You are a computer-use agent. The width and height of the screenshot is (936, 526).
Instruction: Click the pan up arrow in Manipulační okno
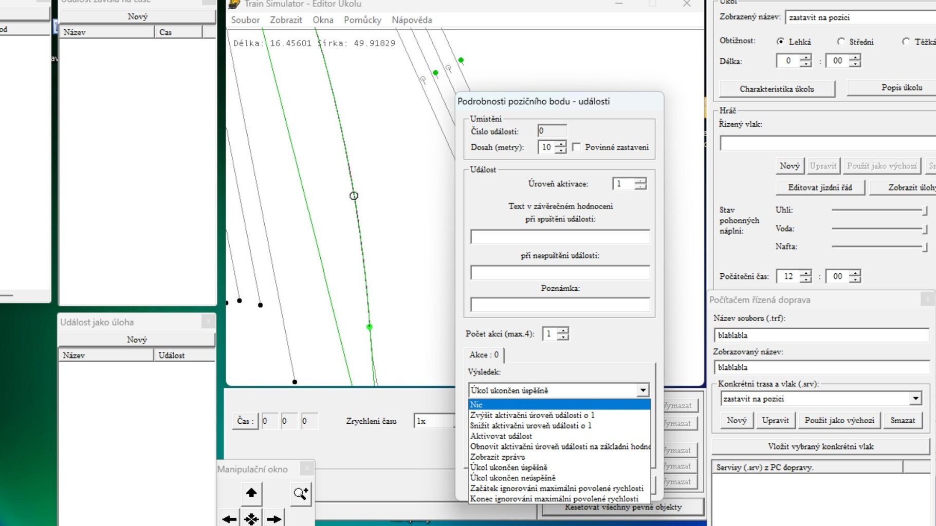pos(251,493)
